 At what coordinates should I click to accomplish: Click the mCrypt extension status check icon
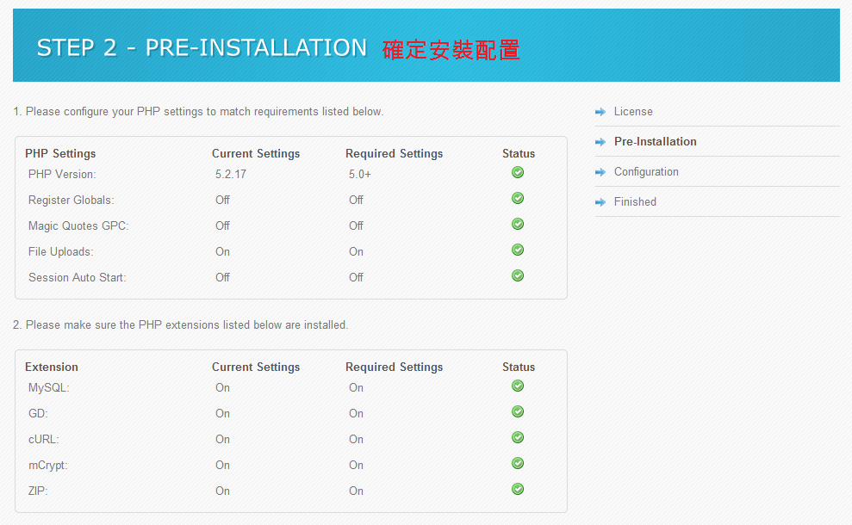click(x=518, y=463)
